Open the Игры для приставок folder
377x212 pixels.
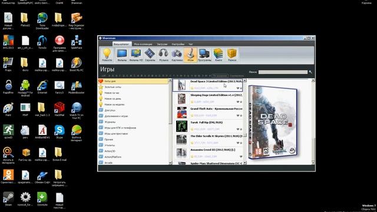point(133,134)
